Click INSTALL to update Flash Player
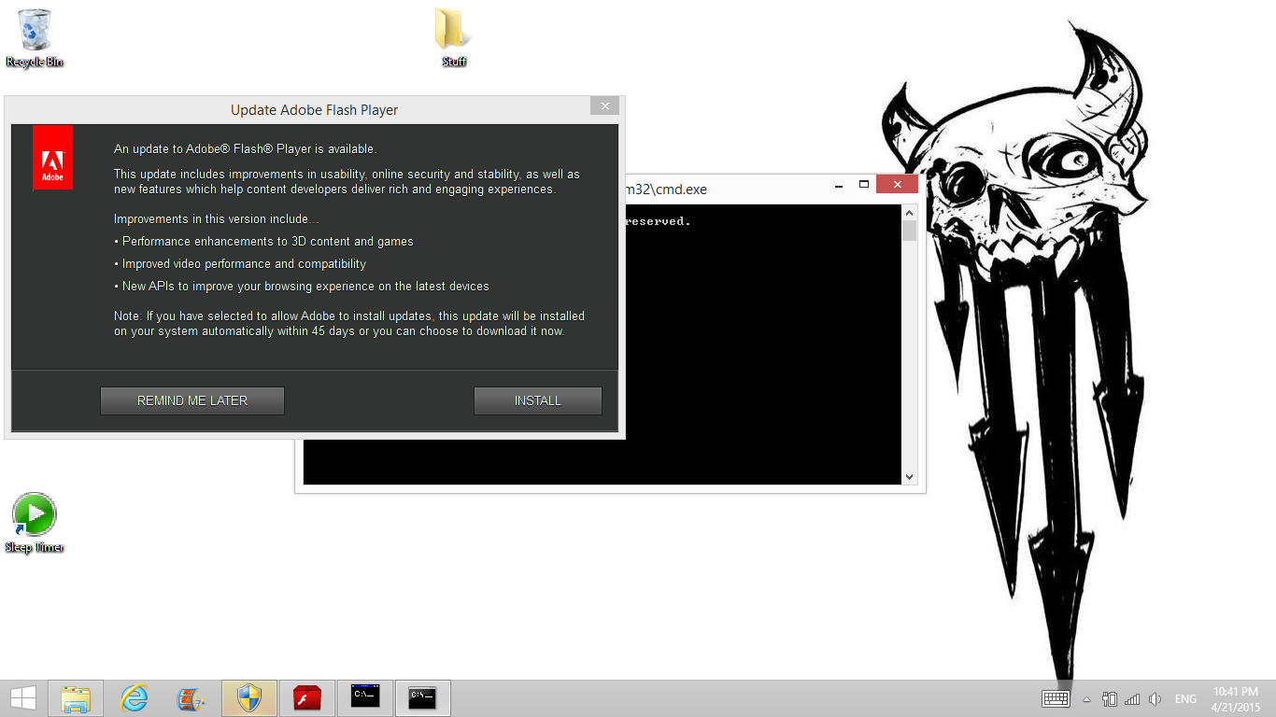 click(x=538, y=401)
